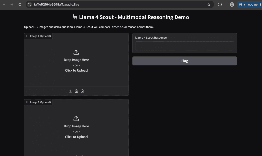Select webcam source icon under Image 1

76,91
